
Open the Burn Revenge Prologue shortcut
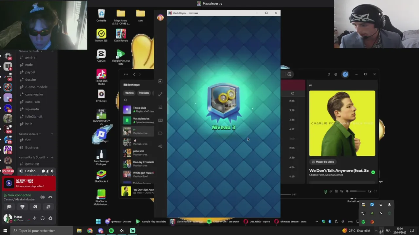[101, 158]
